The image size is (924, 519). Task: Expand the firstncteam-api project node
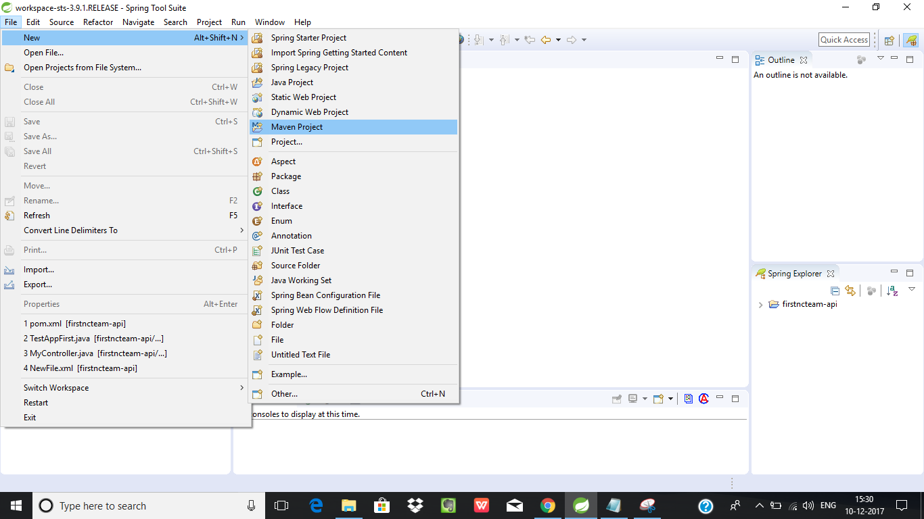click(760, 304)
